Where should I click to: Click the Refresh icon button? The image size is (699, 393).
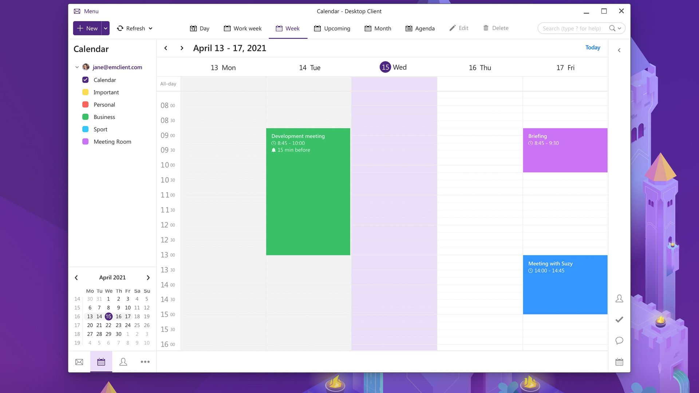[120, 28]
